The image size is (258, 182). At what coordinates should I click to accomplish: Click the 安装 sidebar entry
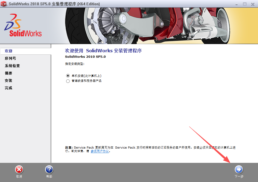[8, 80]
